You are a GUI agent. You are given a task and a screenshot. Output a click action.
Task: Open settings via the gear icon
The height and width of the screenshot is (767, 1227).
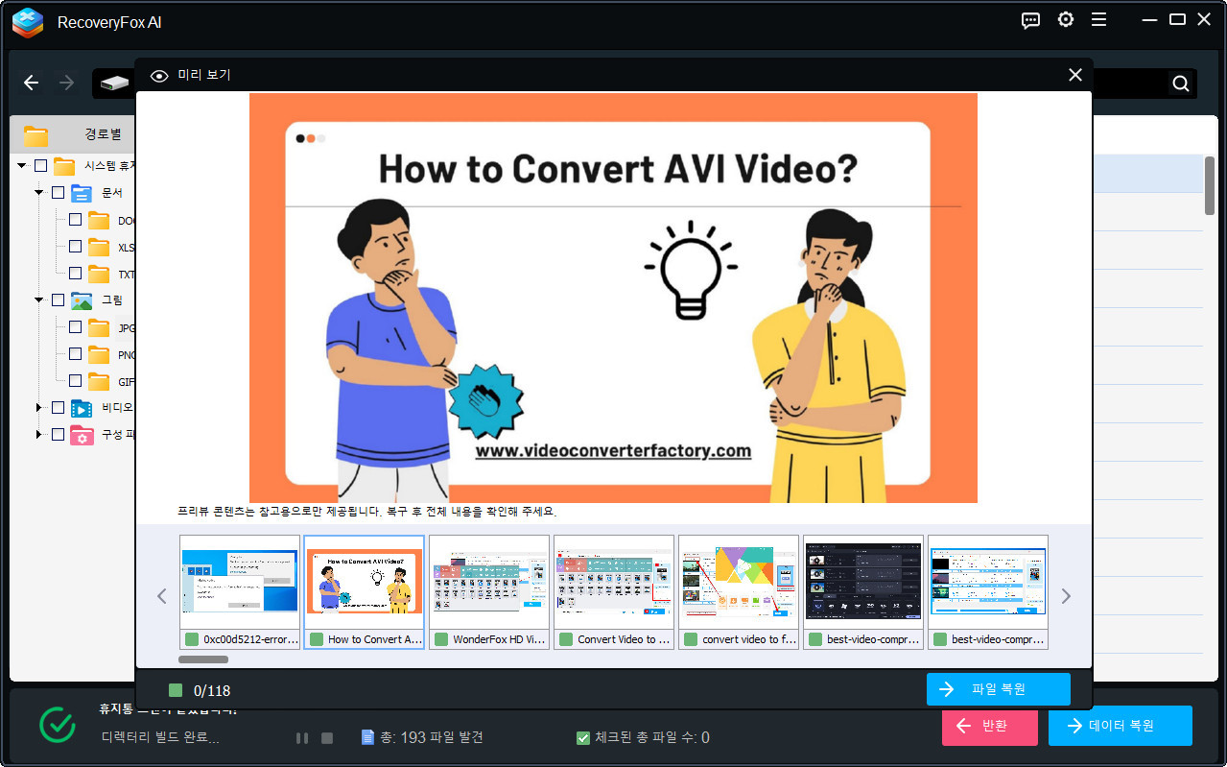(1066, 20)
